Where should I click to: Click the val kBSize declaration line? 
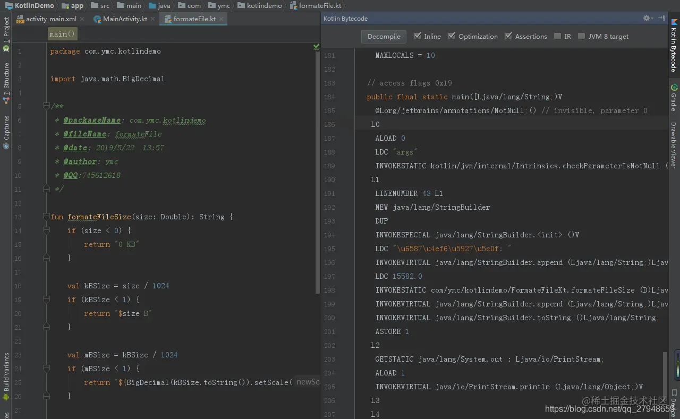(118, 286)
